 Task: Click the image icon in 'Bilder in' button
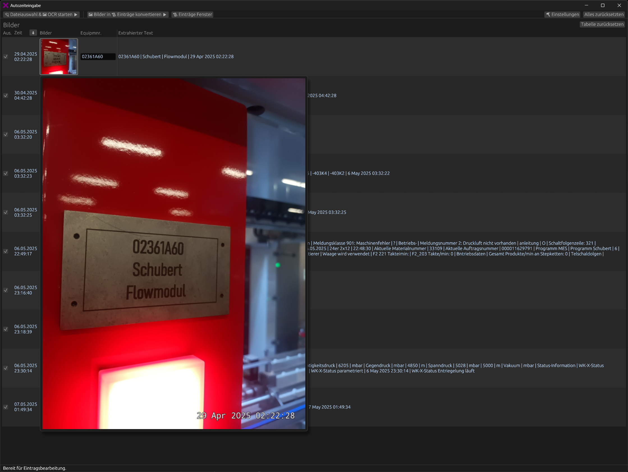click(90, 15)
